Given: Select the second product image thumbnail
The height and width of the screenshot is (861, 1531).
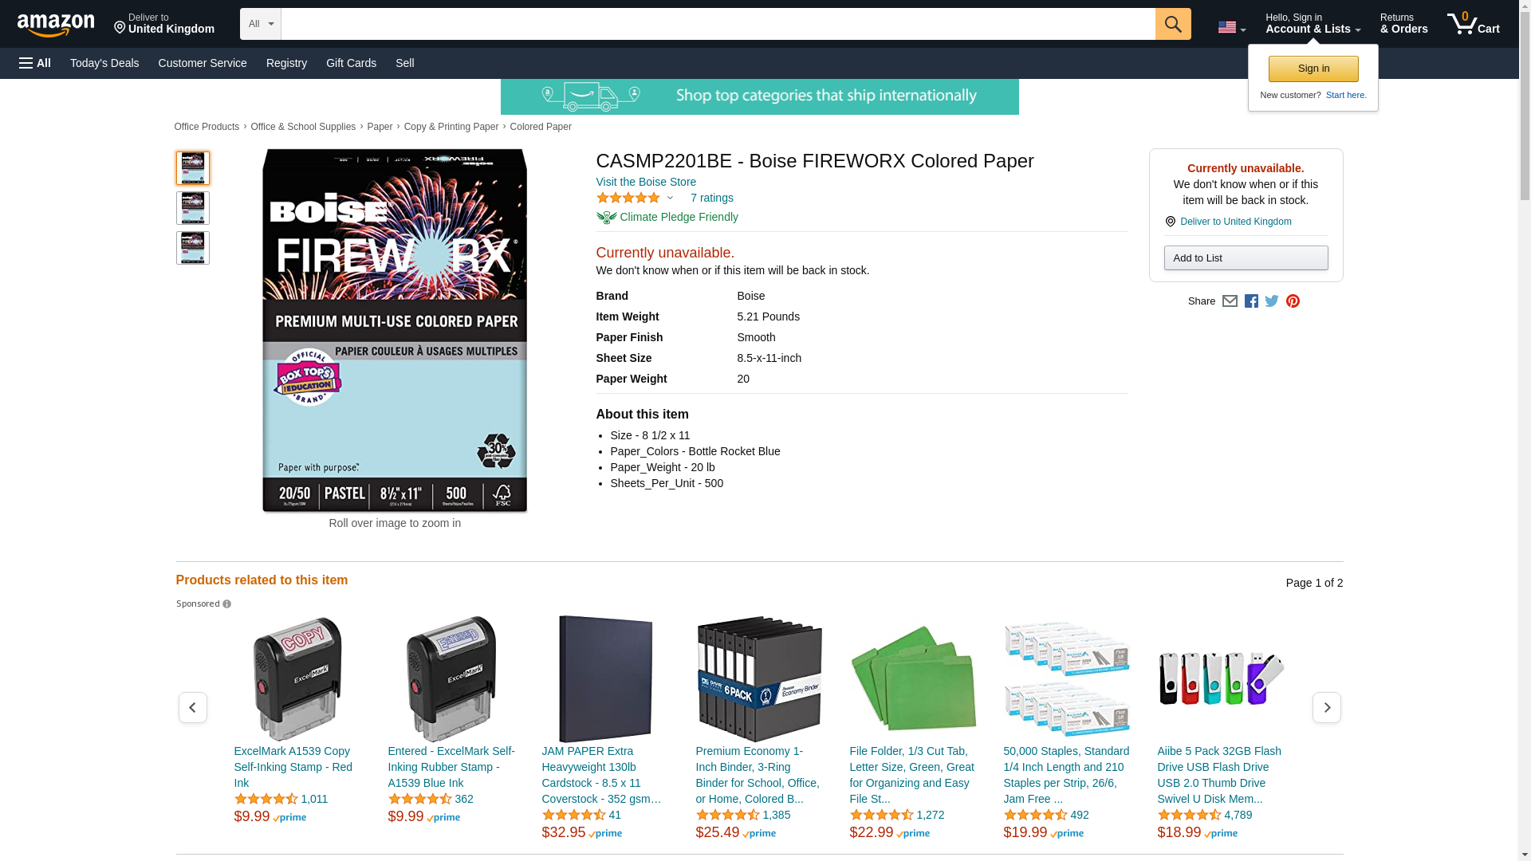Looking at the screenshot, I should coord(192,208).
